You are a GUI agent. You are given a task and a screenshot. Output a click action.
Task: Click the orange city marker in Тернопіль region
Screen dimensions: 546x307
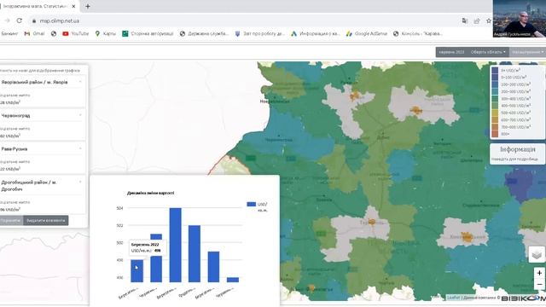(372, 222)
